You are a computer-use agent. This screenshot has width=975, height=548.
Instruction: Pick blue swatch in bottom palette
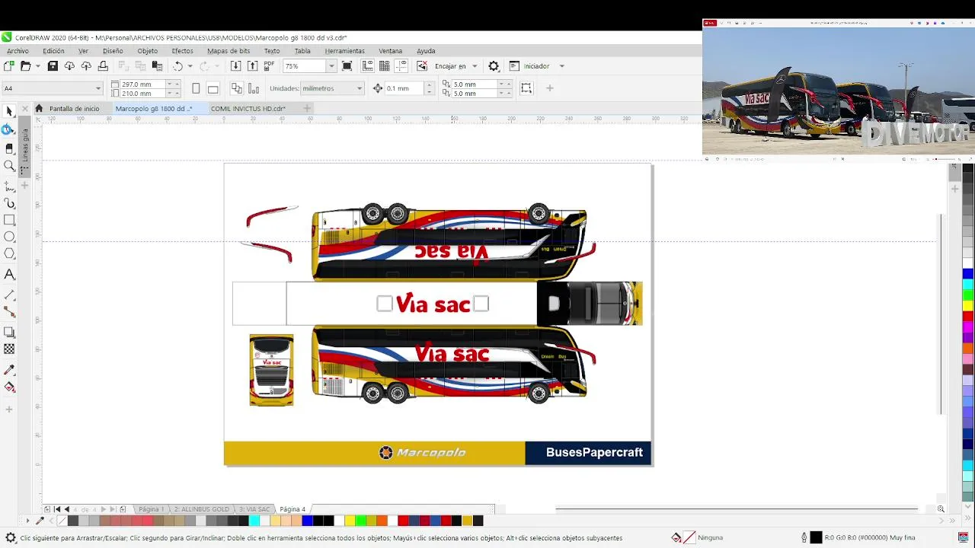(x=307, y=521)
